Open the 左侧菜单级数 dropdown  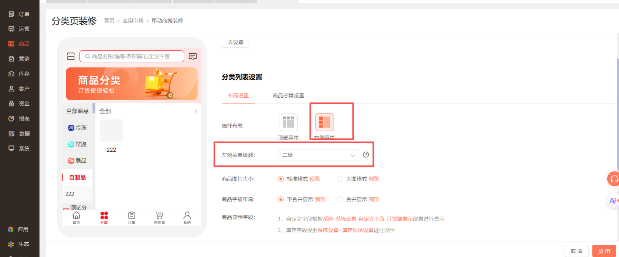[319, 155]
